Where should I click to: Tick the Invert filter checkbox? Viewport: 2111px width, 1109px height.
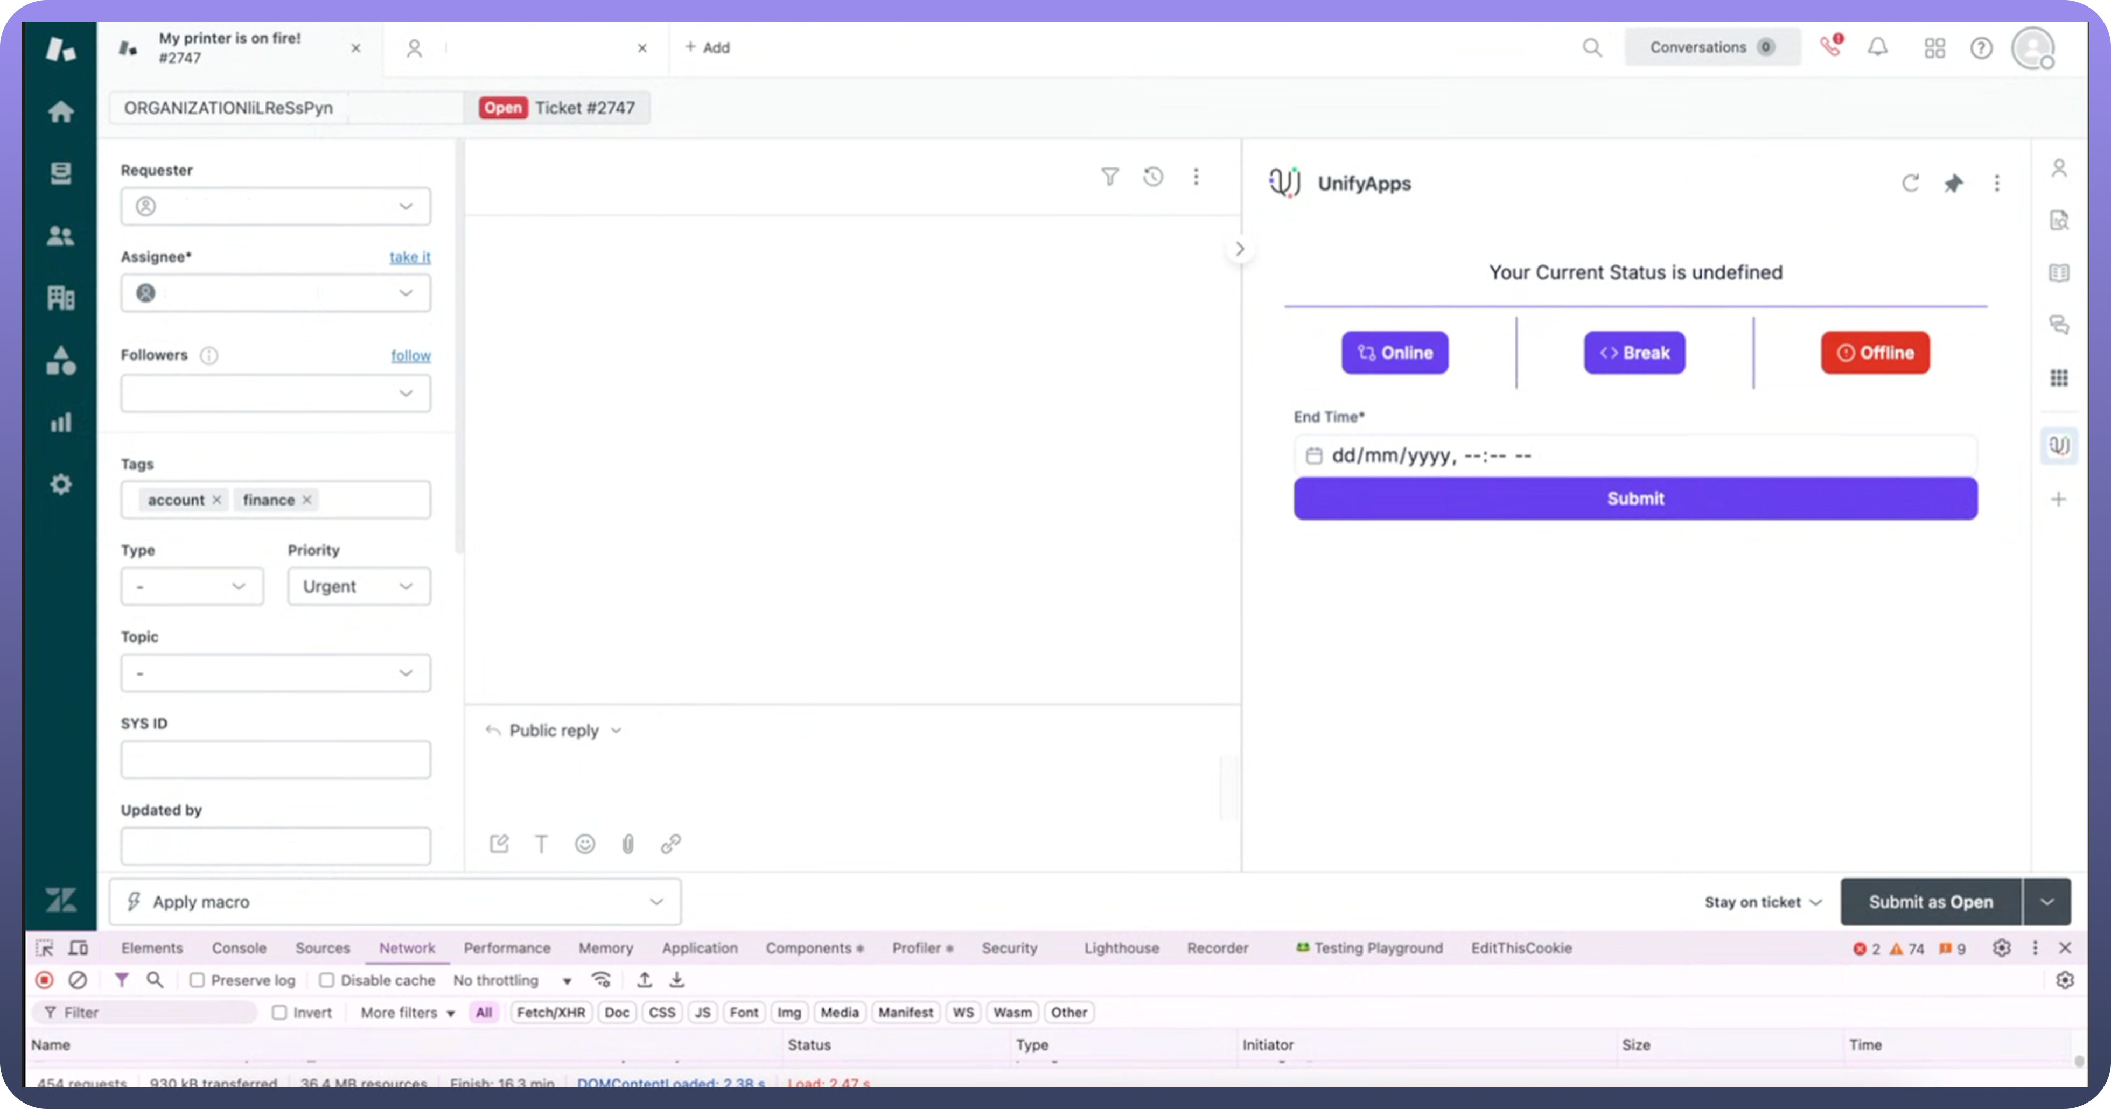279,1012
